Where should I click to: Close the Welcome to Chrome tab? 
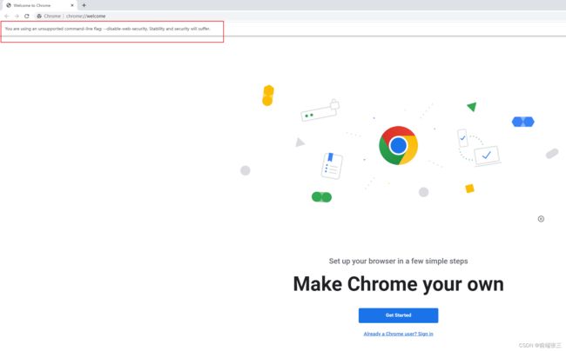click(x=72, y=5)
